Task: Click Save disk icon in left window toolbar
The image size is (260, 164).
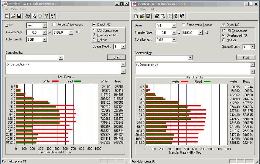Action: coord(19,16)
